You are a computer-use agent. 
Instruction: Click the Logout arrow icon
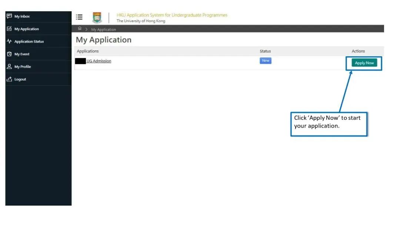pyautogui.click(x=9, y=79)
